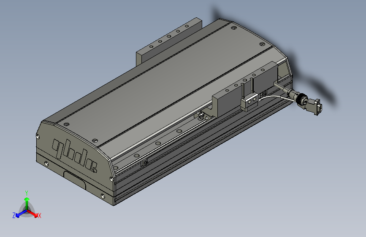Screen dimensions: 366x237
Task: Select the rear mounting bar with five holes
Action: pos(169,42)
